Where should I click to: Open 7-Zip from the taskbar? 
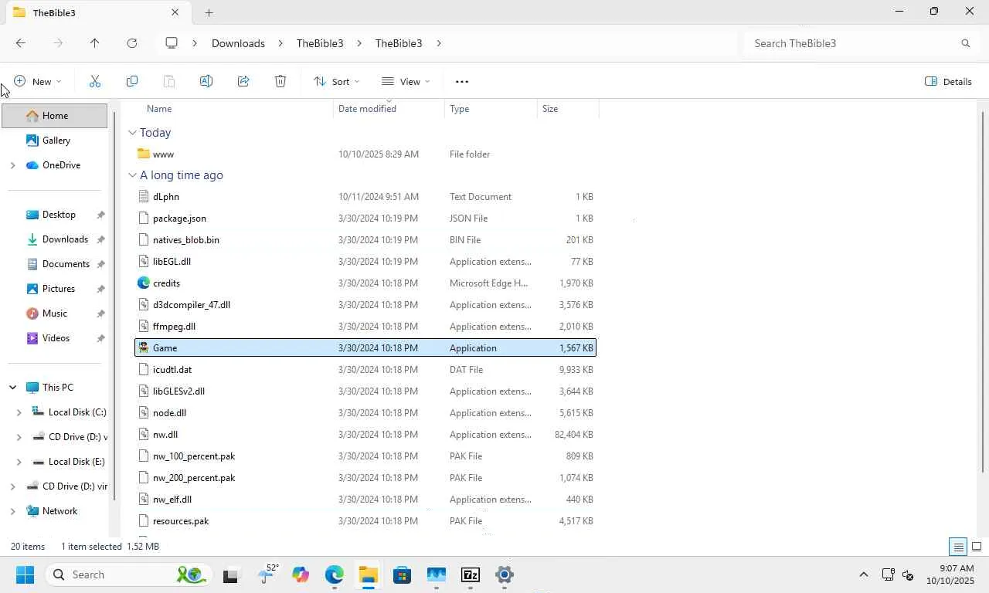(471, 574)
